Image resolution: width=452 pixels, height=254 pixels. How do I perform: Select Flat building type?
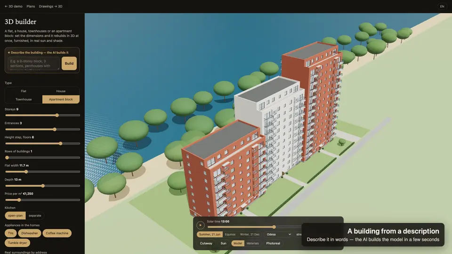coord(24,91)
